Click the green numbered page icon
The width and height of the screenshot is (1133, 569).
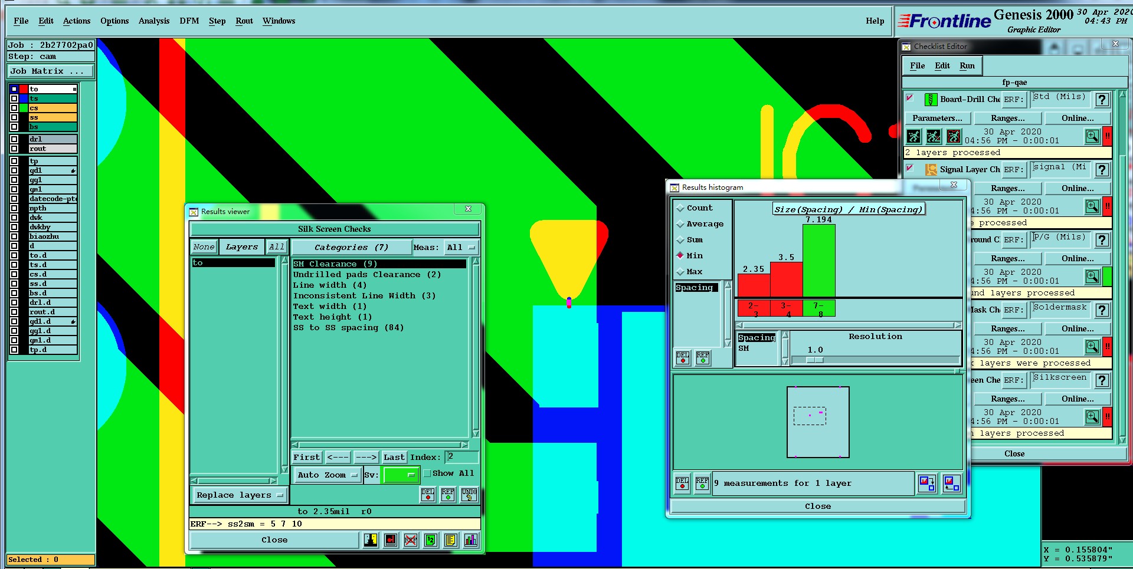coord(431,540)
